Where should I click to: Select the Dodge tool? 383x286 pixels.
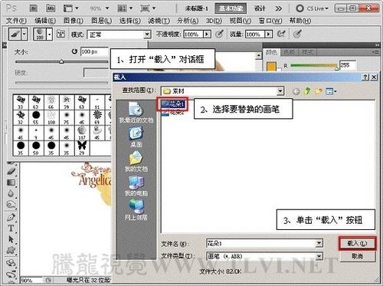coord(11,205)
